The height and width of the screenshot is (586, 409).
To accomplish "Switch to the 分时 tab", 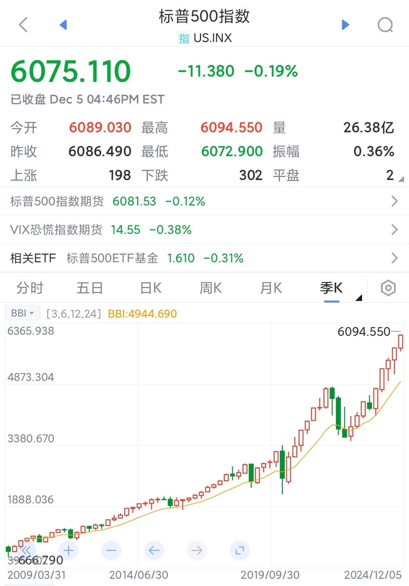I will click(x=30, y=288).
